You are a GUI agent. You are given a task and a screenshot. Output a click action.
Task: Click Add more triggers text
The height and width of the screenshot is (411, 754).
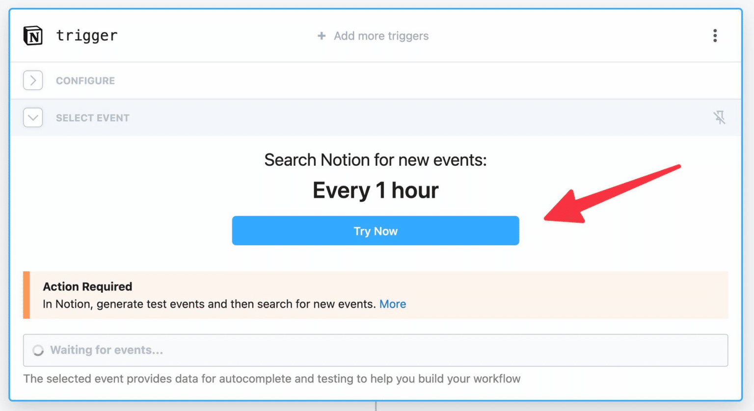[381, 36]
